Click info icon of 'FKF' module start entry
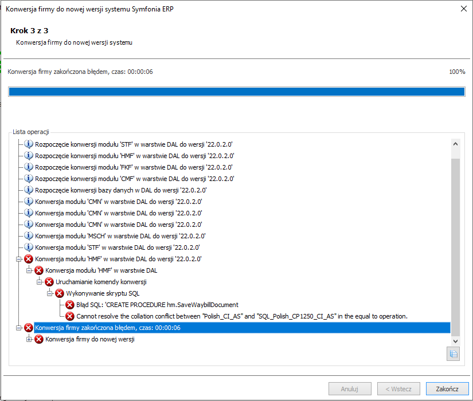The image size is (473, 401). 29,167
